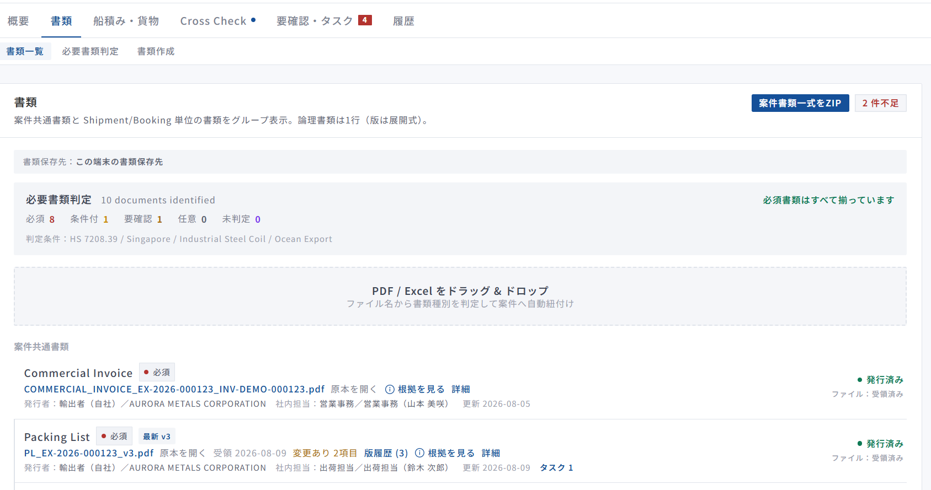Screen dimensions: 931x490
Task: Click 発行済み status of Packing List
Action: point(880,444)
